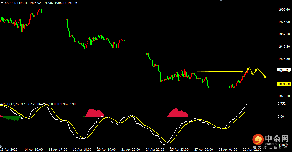Open the XAUUSD.Exp,H1 chart menu triangle

click(x=2, y=3)
